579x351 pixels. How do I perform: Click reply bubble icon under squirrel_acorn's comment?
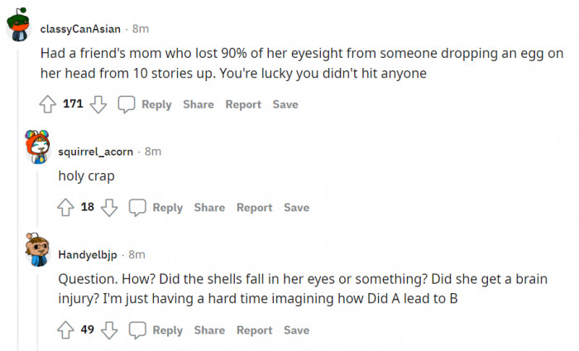click(137, 208)
